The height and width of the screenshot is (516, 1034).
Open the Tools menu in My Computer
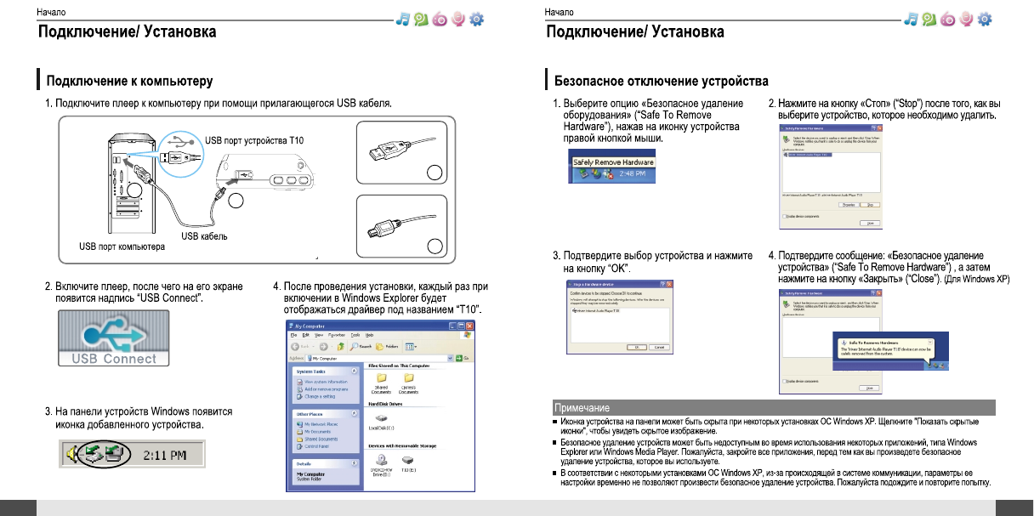click(355, 335)
